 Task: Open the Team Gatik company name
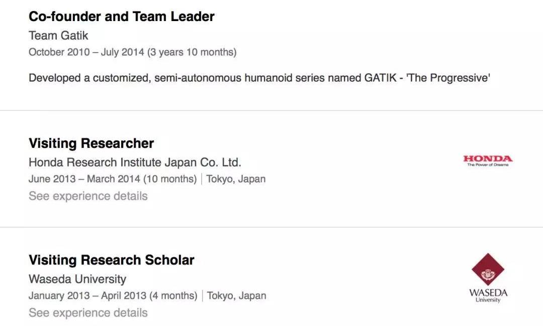pyautogui.click(x=58, y=36)
